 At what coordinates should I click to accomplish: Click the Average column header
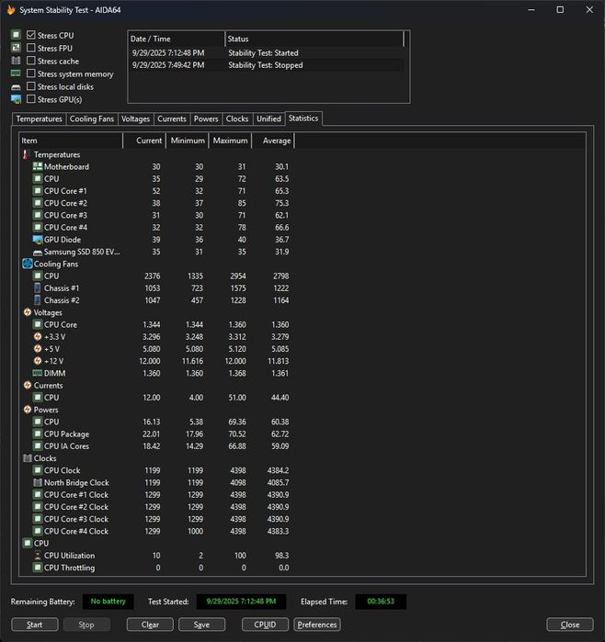pos(273,141)
